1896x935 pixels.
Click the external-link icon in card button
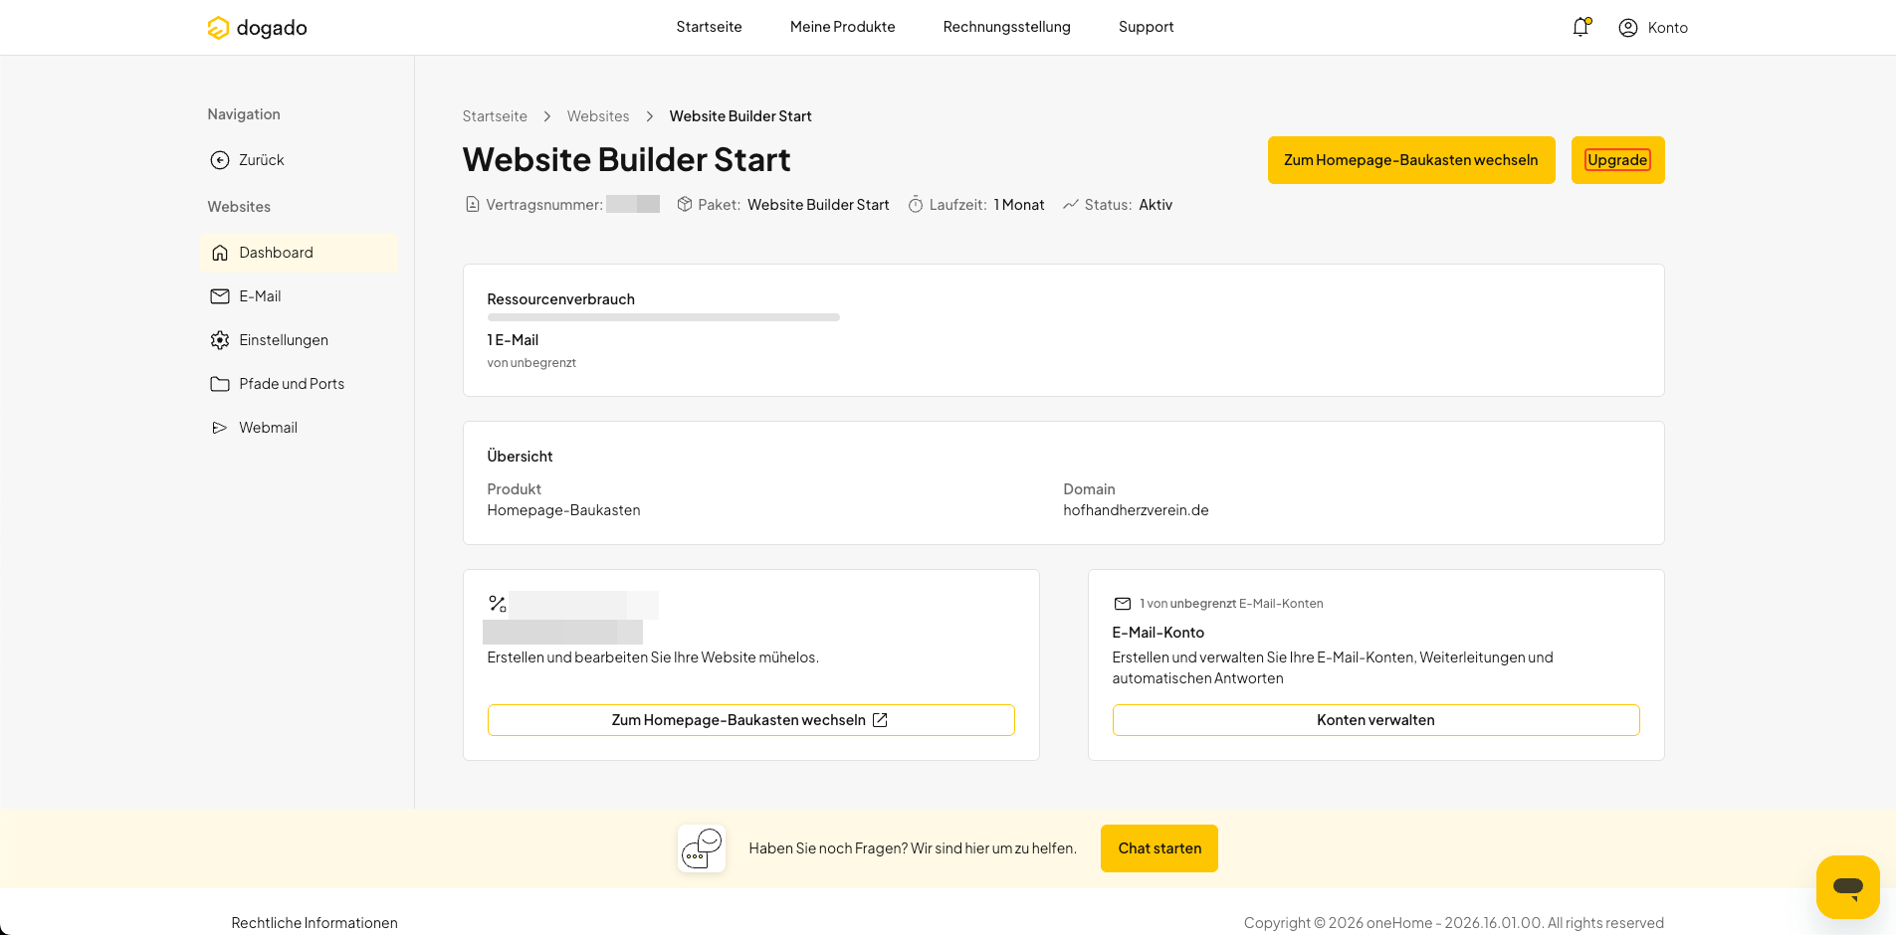[x=880, y=720]
